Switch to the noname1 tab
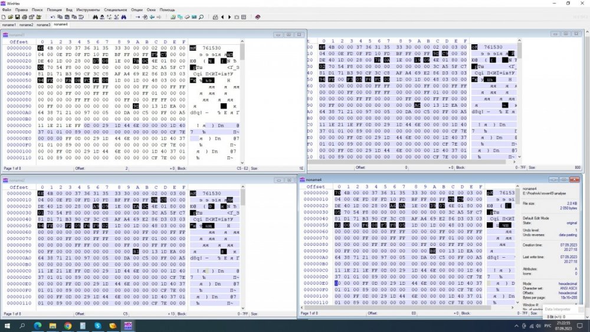590x332 pixels. [x=9, y=25]
